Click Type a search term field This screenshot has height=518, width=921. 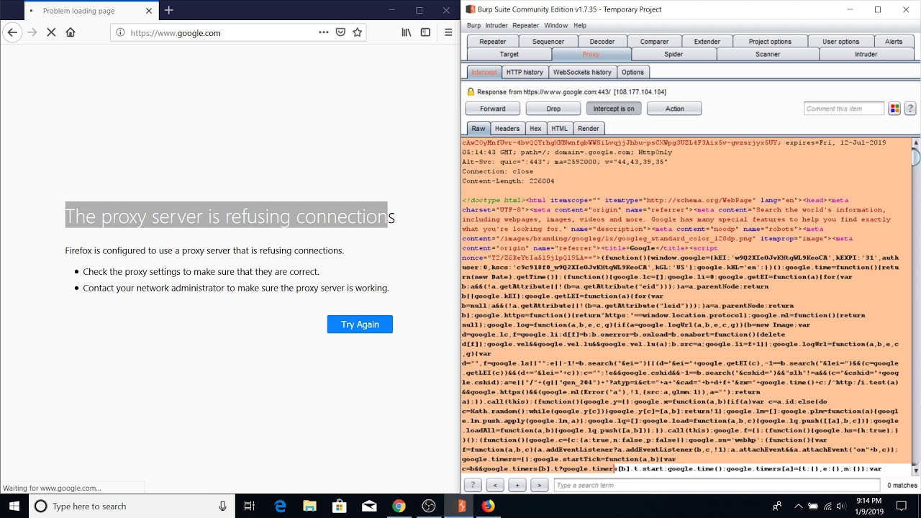(x=717, y=485)
